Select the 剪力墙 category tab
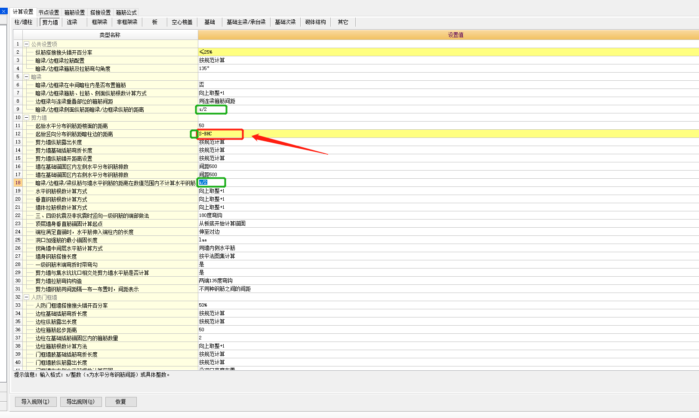Viewport: 699px width, 418px height. (x=50, y=22)
